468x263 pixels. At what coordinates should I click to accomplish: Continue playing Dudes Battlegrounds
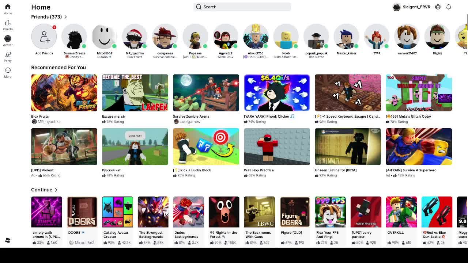(188, 212)
